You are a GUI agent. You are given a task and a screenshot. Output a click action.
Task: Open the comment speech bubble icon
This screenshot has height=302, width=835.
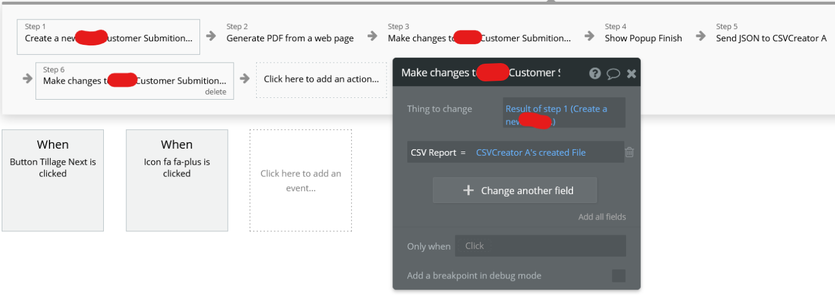tap(613, 73)
